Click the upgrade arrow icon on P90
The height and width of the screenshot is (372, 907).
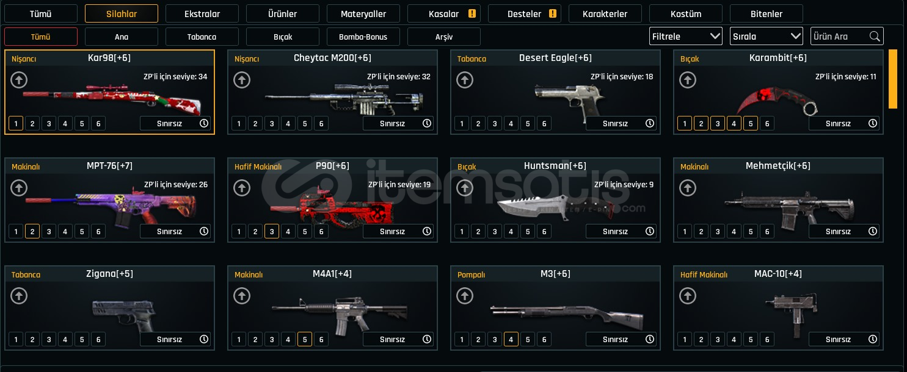[242, 188]
